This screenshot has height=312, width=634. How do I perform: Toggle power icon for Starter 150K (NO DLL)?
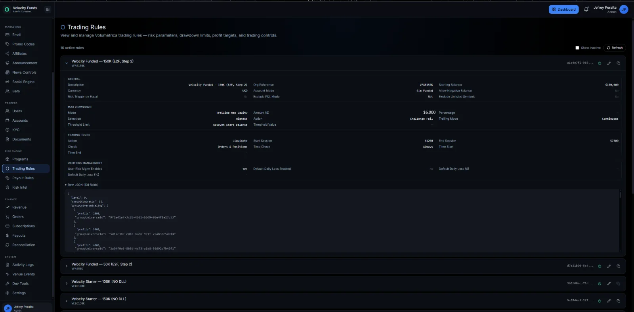[x=600, y=301]
